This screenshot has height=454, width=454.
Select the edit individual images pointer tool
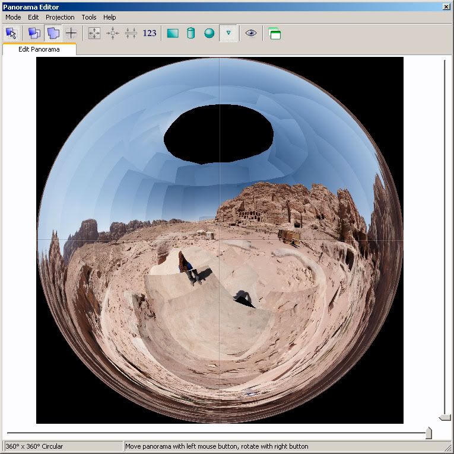[x=11, y=33]
